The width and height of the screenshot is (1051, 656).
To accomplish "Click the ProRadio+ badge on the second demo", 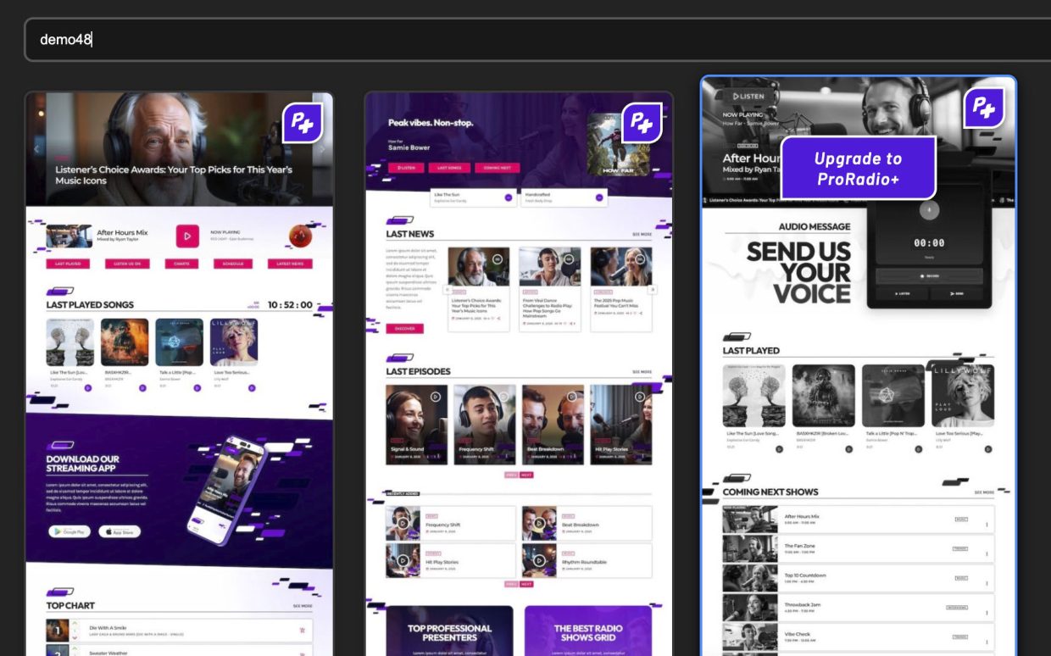I will click(x=642, y=124).
